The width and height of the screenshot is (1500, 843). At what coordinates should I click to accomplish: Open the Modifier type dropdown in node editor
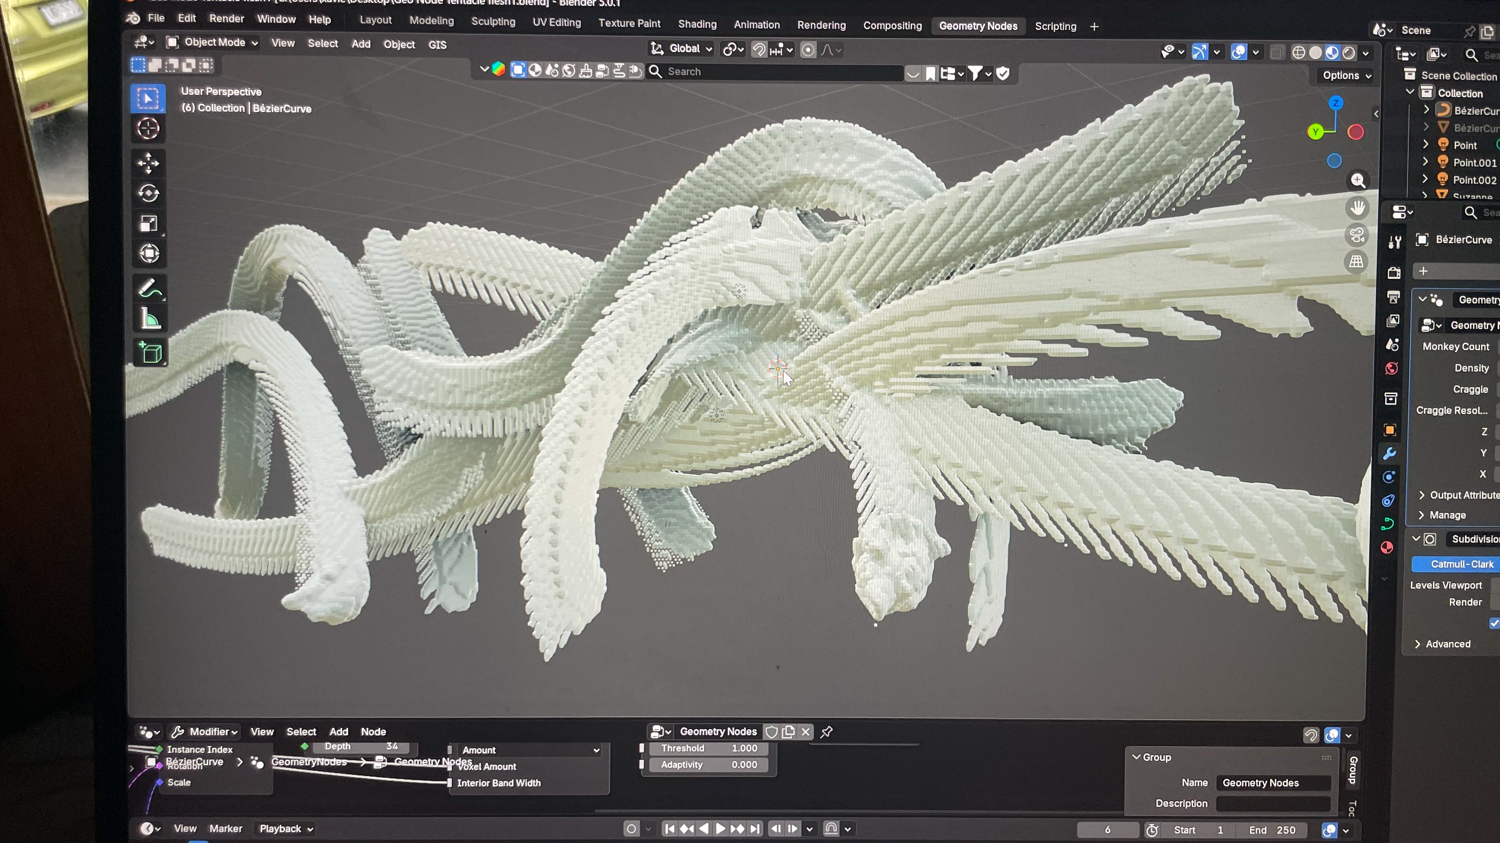[205, 732]
